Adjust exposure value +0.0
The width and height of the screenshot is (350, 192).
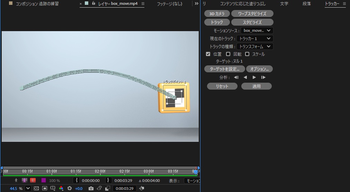point(79,189)
